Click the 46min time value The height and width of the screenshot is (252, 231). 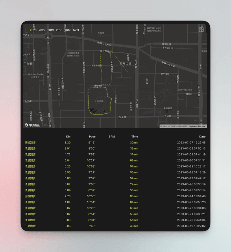[134, 226]
